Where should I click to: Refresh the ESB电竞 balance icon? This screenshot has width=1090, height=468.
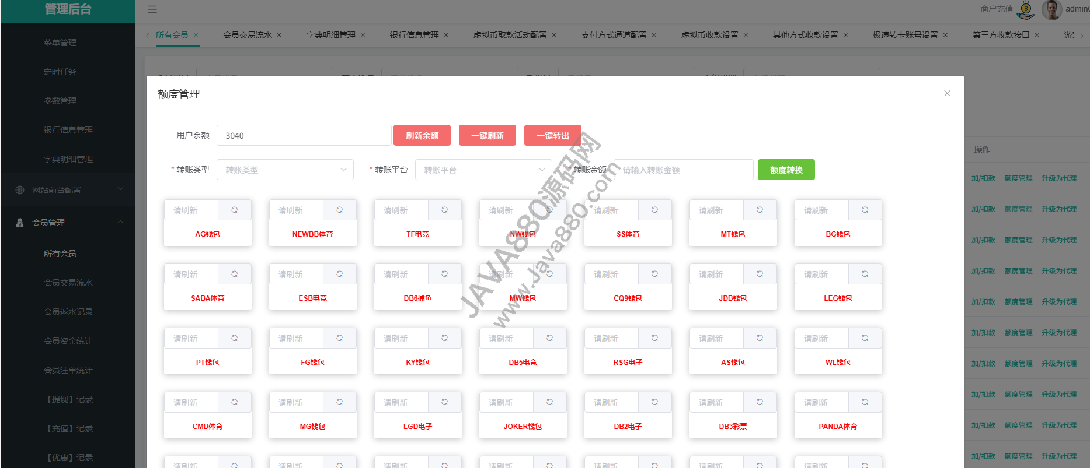click(340, 274)
